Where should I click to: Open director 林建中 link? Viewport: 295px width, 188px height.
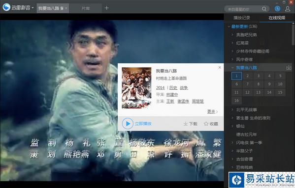[x=172, y=94]
